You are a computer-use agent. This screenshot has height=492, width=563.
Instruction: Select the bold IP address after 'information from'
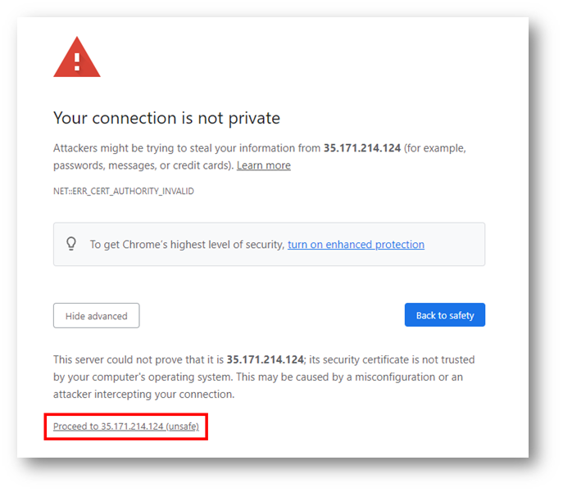pyautogui.click(x=362, y=148)
